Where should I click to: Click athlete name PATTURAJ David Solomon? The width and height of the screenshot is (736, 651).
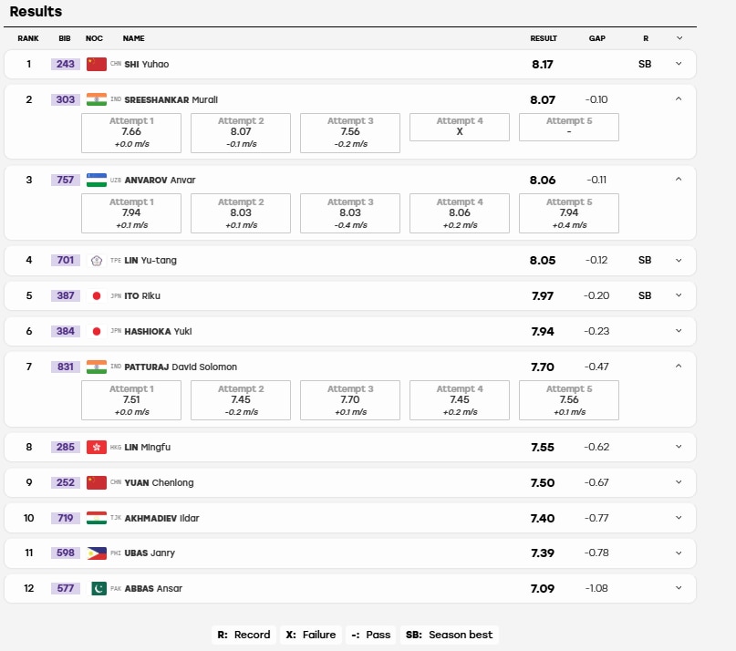tap(181, 367)
